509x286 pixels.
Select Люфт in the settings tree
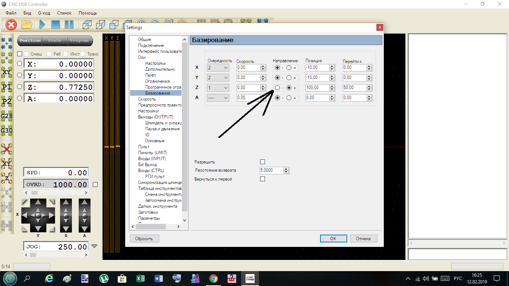[151, 75]
